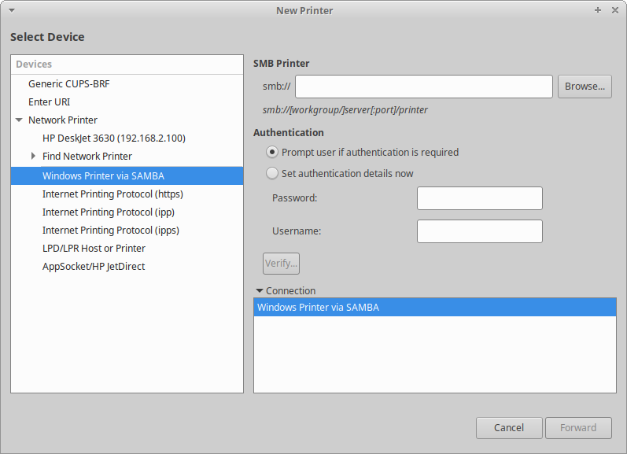Click the smb:// address input field
This screenshot has width=627, height=454.
(424, 87)
